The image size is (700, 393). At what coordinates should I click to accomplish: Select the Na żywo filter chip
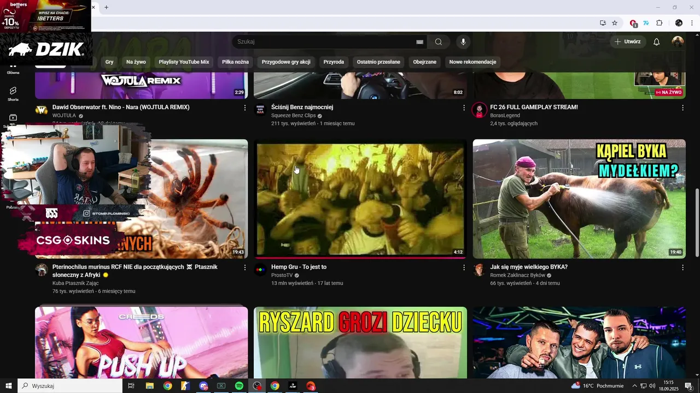pos(136,62)
